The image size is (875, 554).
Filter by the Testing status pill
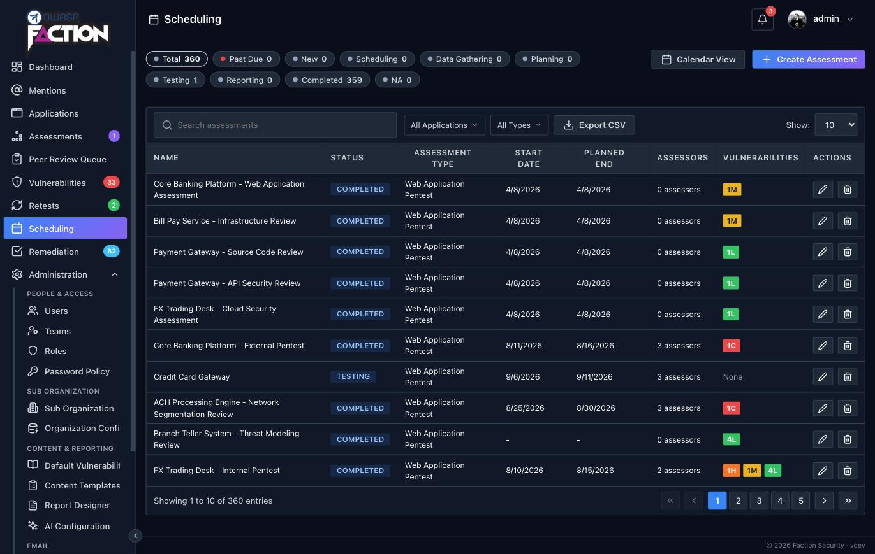tap(175, 80)
